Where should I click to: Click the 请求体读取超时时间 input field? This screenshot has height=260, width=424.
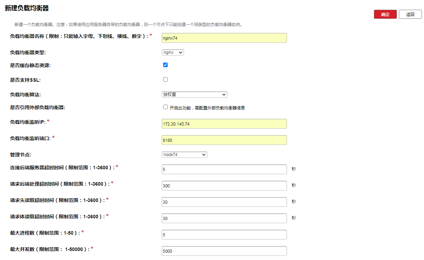224,218
